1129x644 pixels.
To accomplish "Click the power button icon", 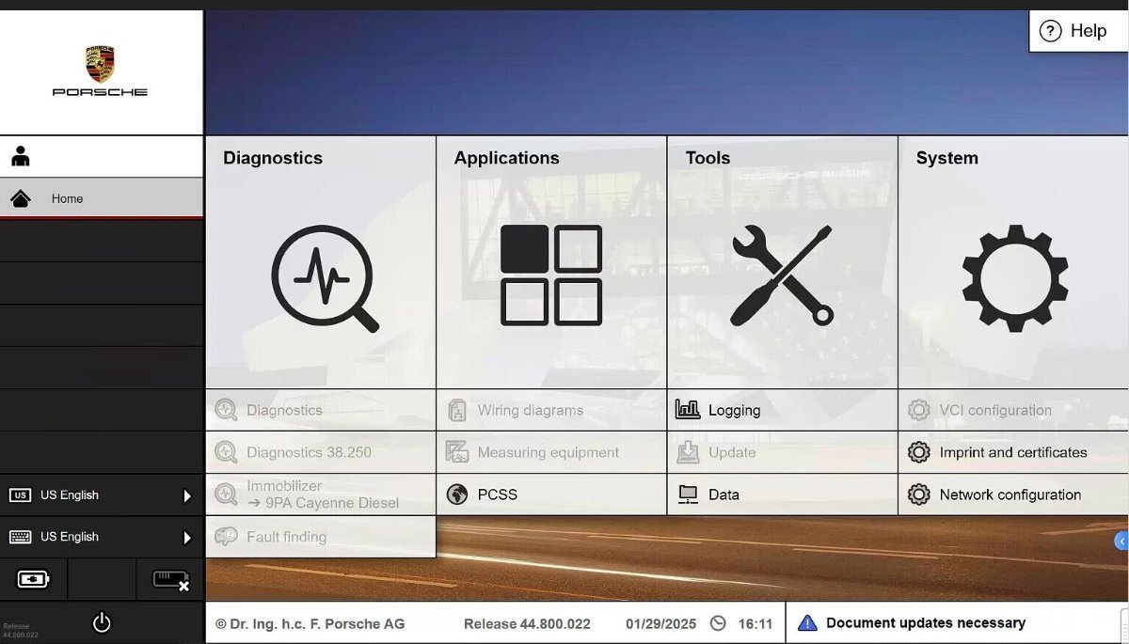I will (x=102, y=622).
